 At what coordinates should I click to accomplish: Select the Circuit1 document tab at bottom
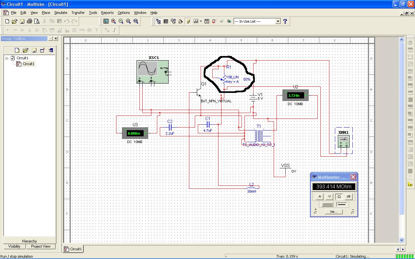(73, 249)
